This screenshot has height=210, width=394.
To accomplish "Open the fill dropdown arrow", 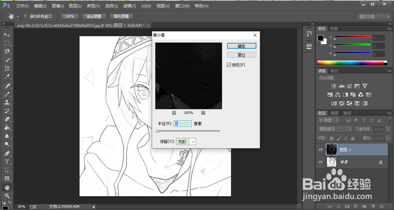I will point(389,138).
